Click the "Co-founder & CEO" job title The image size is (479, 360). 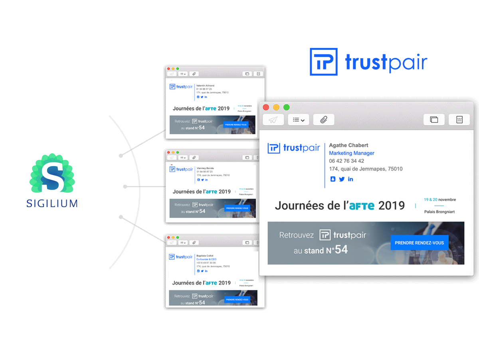(x=206, y=259)
